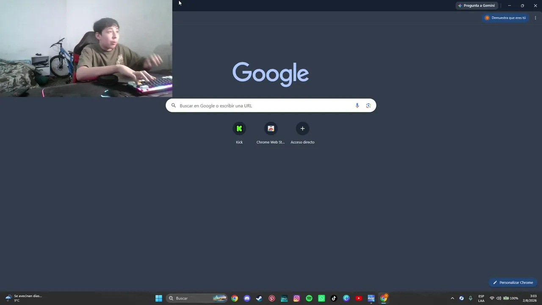Start a voice search with the microphone icon

point(357,105)
